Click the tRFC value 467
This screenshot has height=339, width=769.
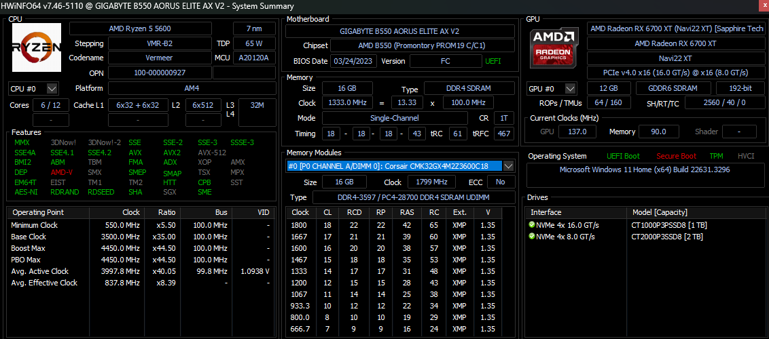pos(503,134)
